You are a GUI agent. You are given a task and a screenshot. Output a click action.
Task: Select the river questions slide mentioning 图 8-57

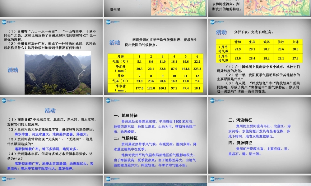(x=51, y=135)
